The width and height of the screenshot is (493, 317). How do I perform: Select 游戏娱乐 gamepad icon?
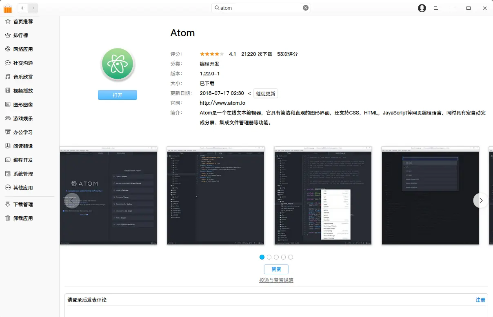coord(7,118)
